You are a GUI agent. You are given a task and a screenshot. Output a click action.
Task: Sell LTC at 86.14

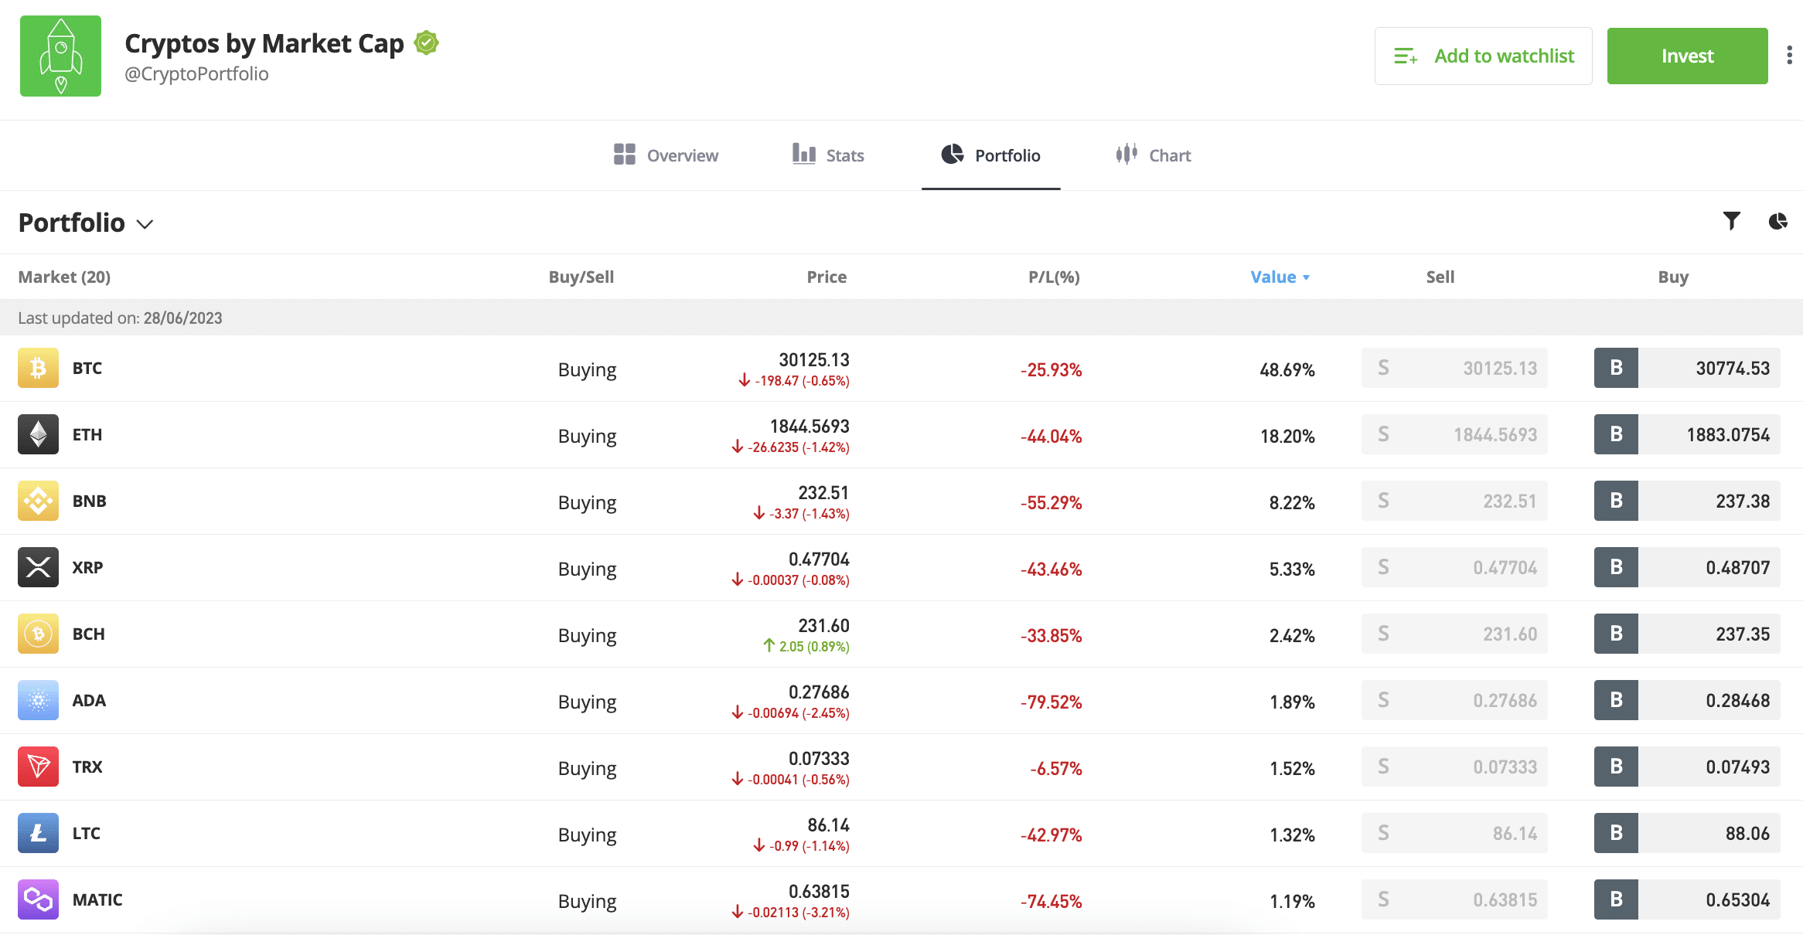pyautogui.click(x=1454, y=833)
